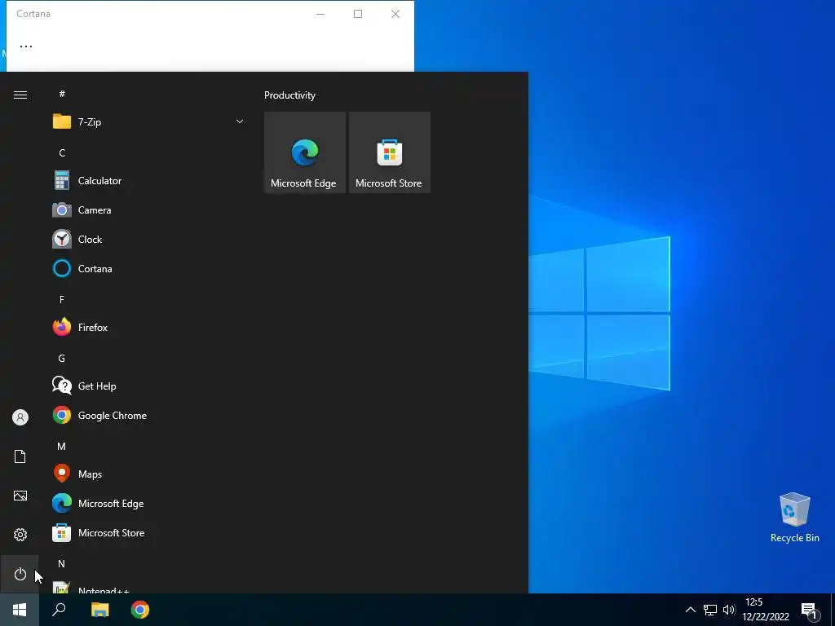This screenshot has height=626, width=835.
Task: Open Firefox from the Start menu
Action: (149, 328)
